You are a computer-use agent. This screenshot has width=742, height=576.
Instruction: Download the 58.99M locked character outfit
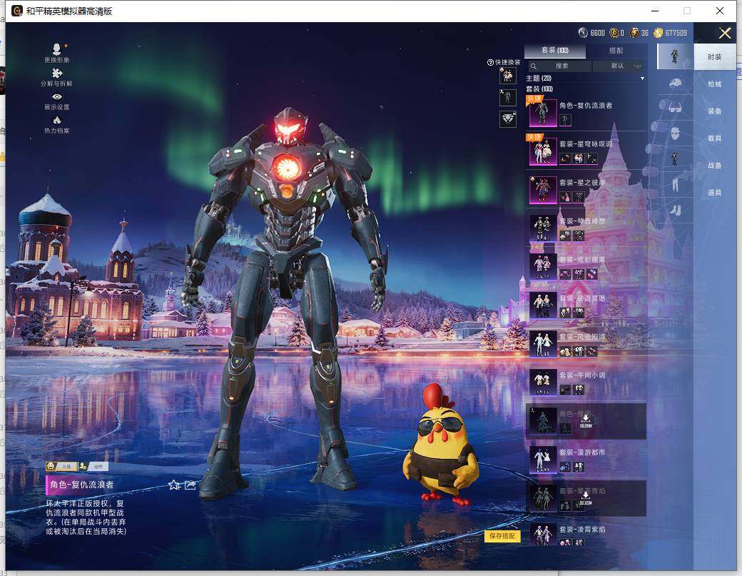tap(586, 421)
